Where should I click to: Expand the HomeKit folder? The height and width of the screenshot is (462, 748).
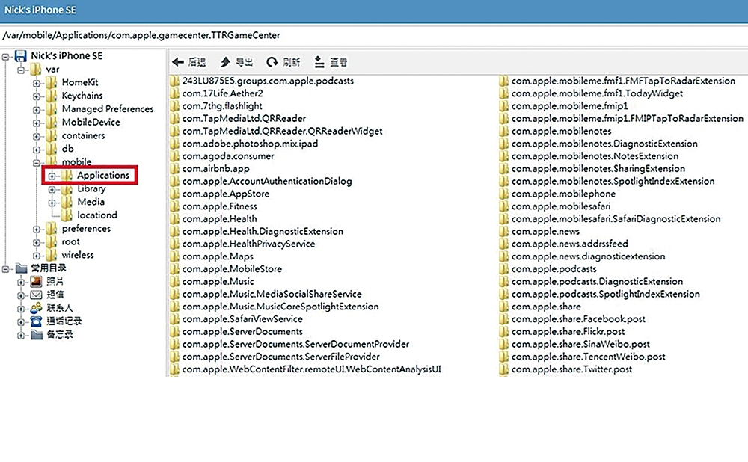pos(36,83)
